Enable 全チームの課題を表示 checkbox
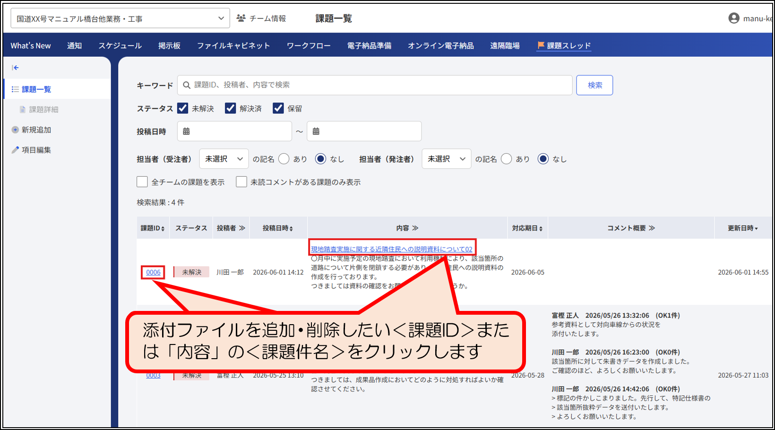 (x=142, y=182)
